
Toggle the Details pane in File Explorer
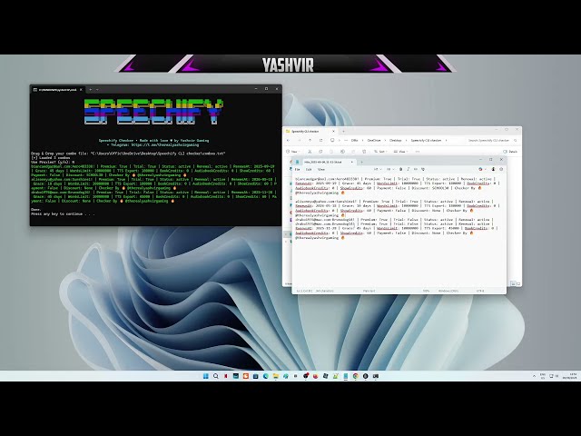coord(510,152)
